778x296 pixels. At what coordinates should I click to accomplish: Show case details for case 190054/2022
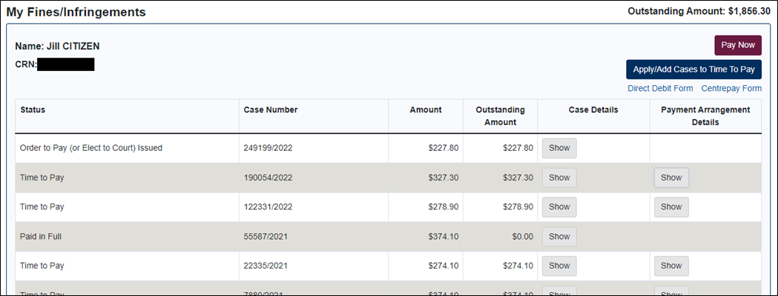[559, 178]
